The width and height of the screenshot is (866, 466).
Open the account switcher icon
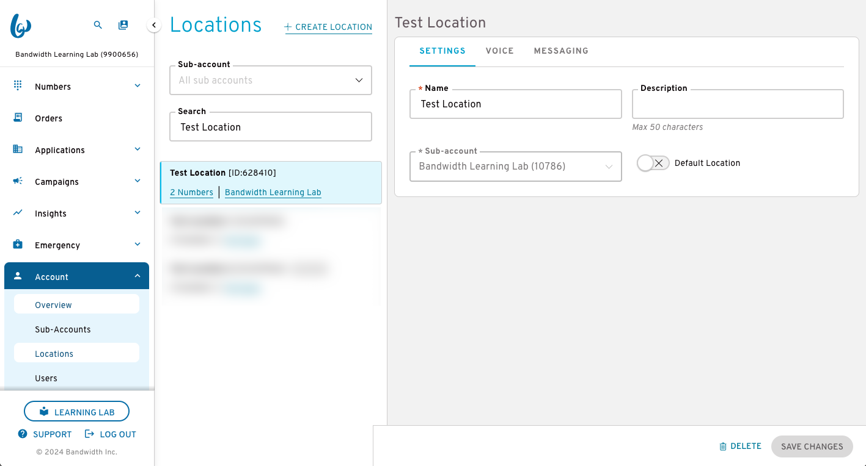(x=123, y=25)
